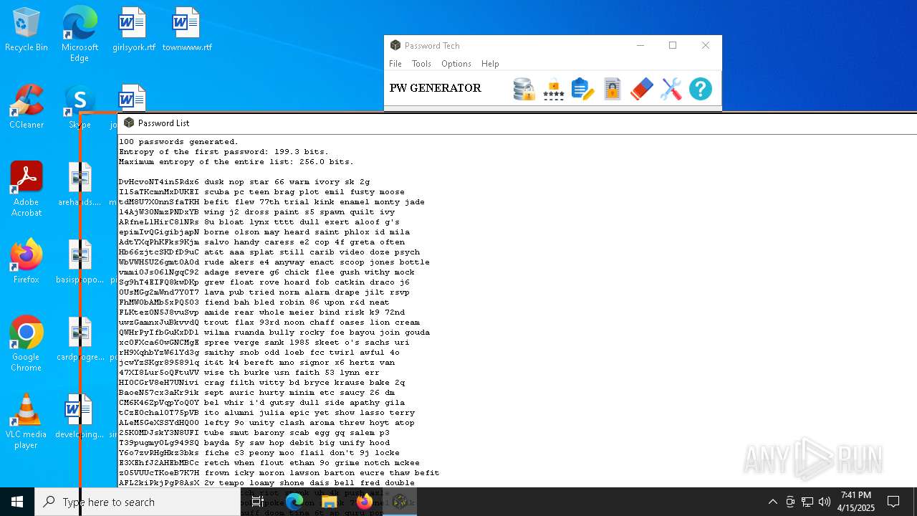Minimize the Password Tech window
Viewport: 917px width, 516px height.
640,45
